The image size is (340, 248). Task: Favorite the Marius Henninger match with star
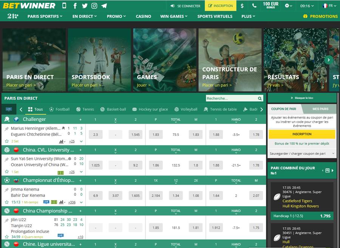7,141
